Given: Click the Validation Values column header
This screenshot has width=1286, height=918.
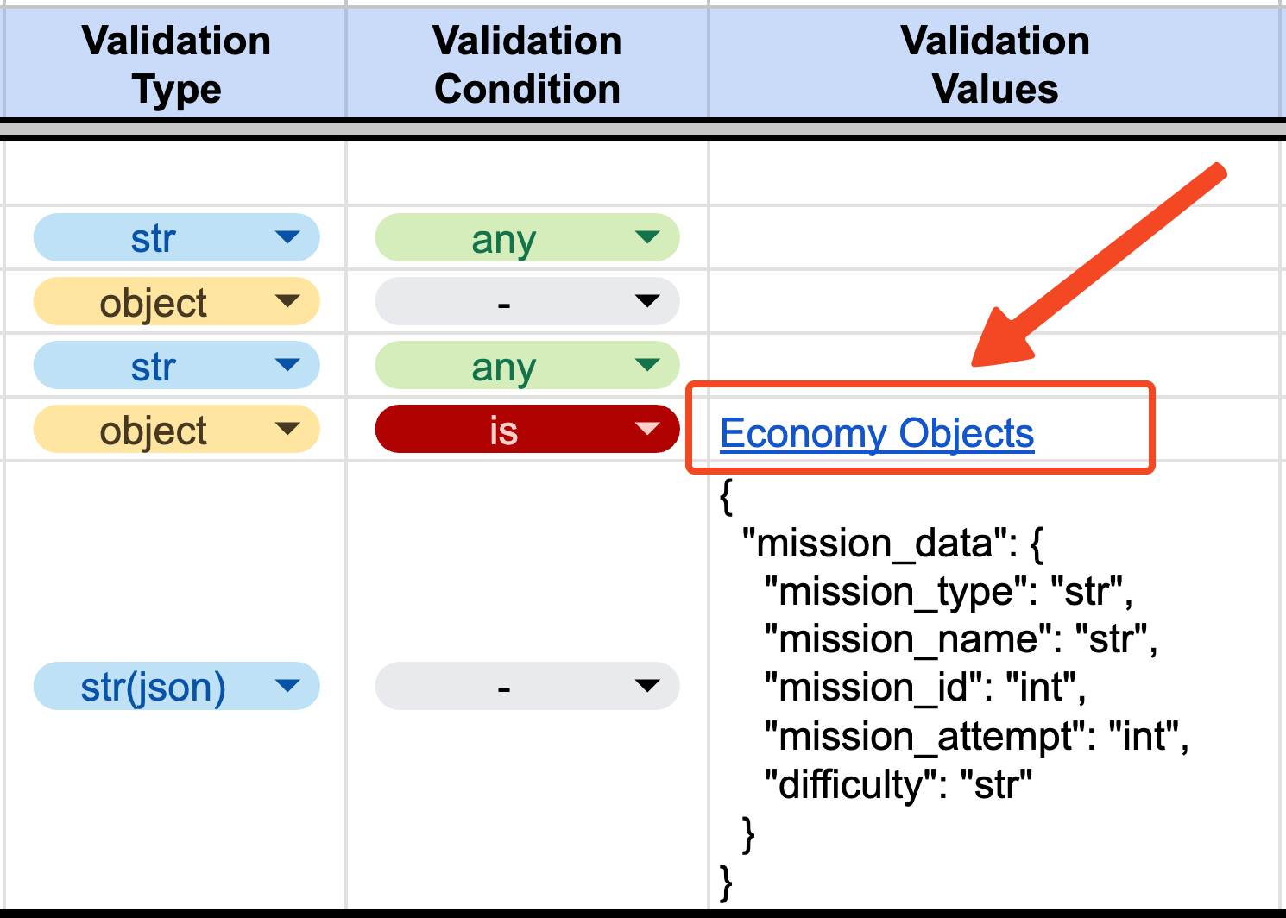Looking at the screenshot, I should (995, 65).
